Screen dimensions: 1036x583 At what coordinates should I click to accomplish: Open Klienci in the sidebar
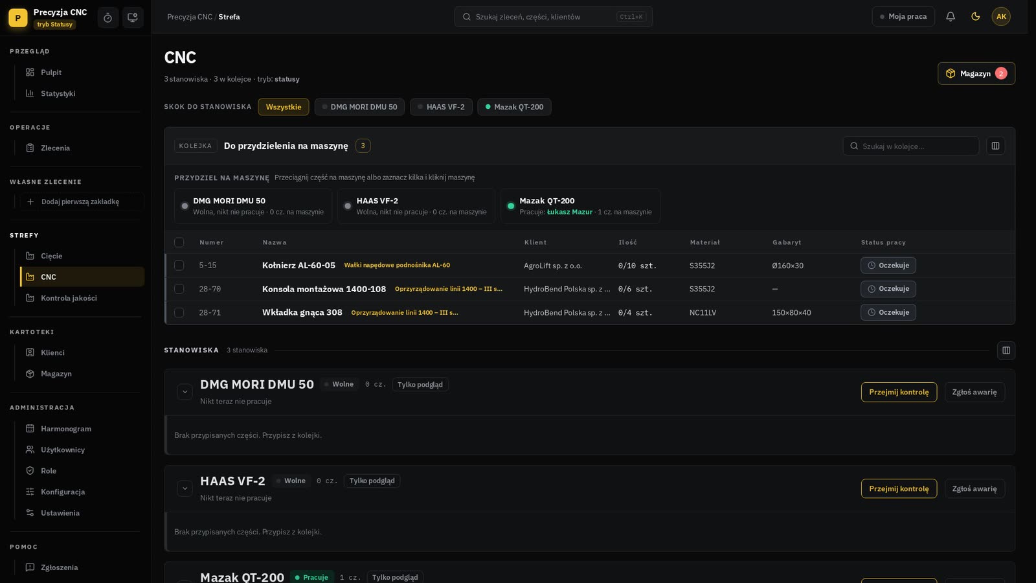click(x=82, y=353)
